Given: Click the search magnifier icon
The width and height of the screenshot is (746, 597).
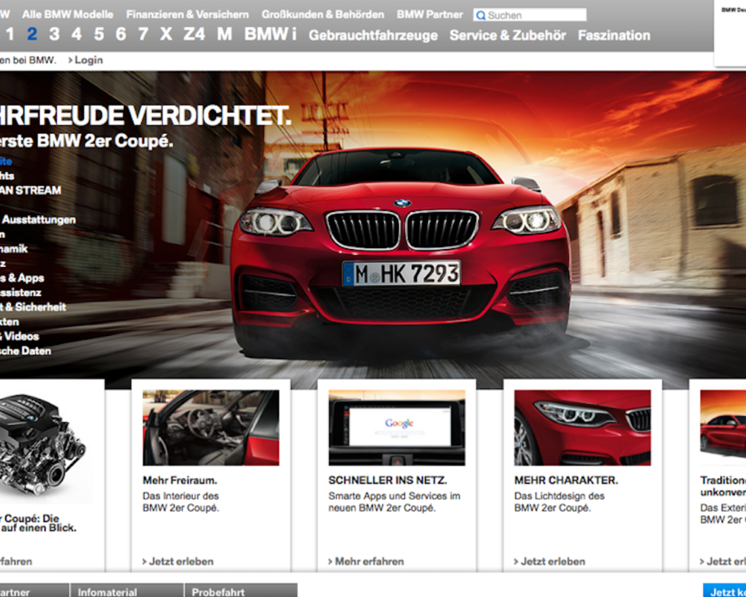Looking at the screenshot, I should [480, 15].
